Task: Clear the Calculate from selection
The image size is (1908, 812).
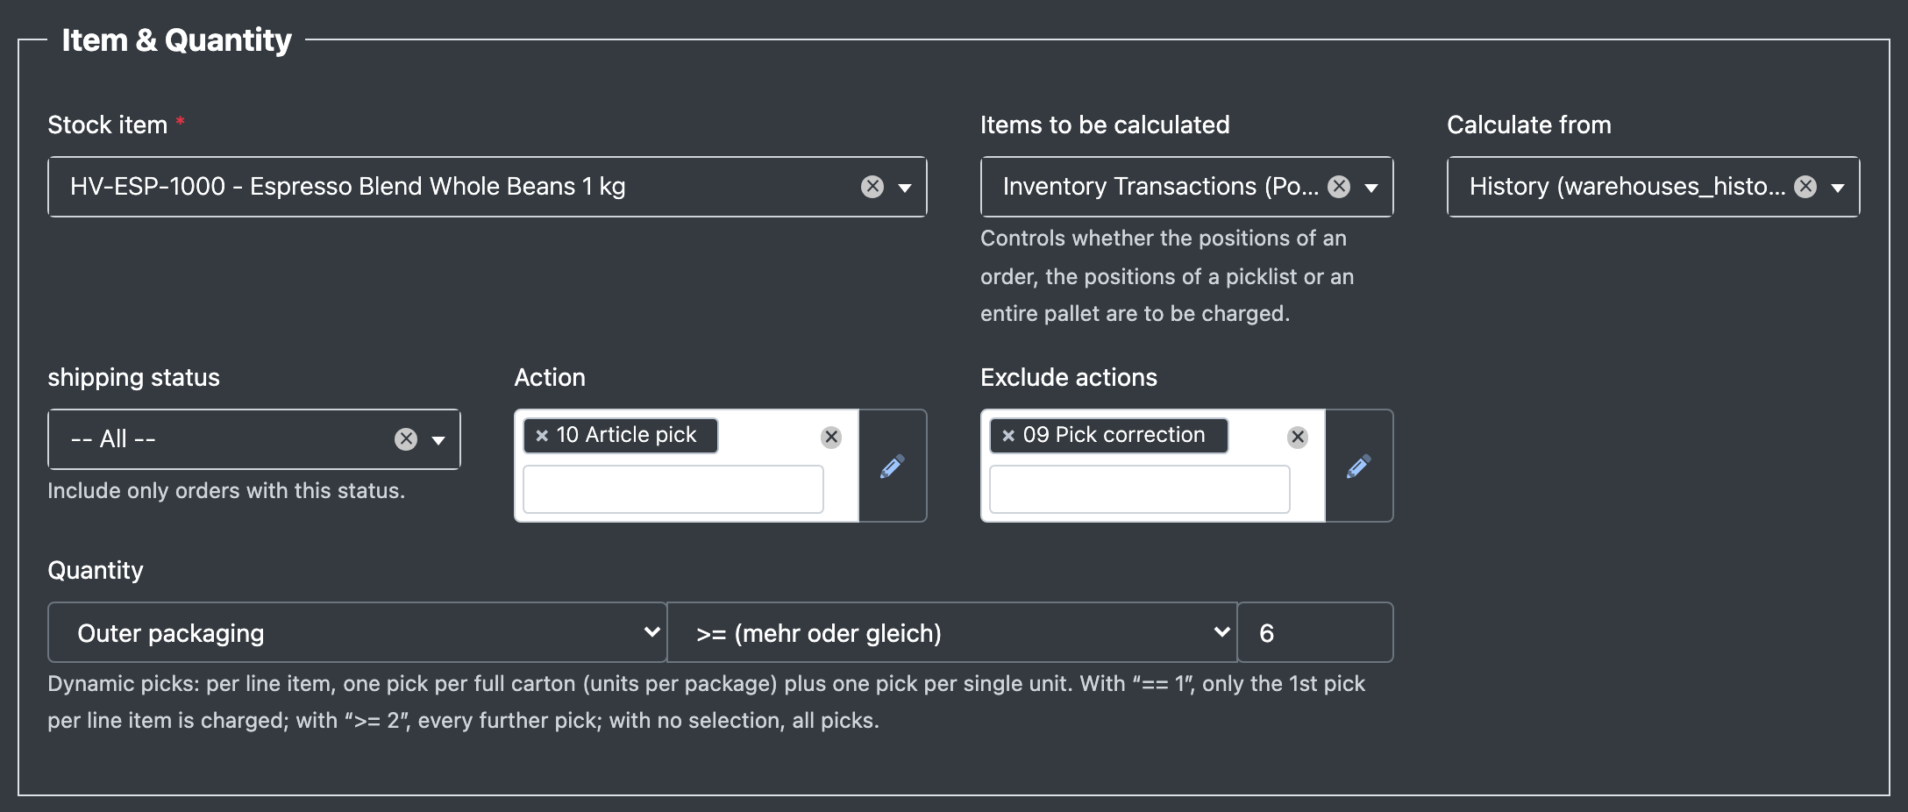Action: (1805, 187)
